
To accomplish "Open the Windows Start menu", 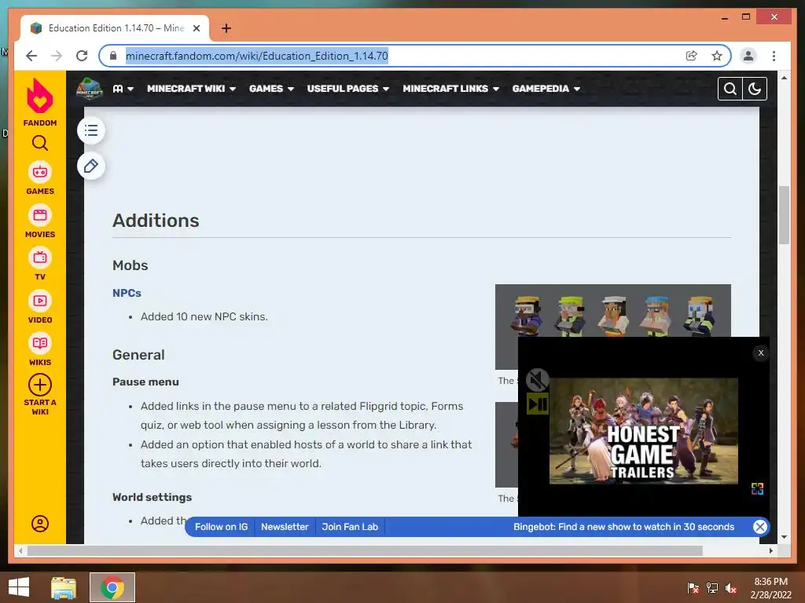I will 19,587.
